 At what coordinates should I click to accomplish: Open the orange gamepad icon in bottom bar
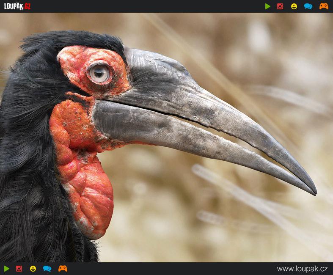point(63,269)
